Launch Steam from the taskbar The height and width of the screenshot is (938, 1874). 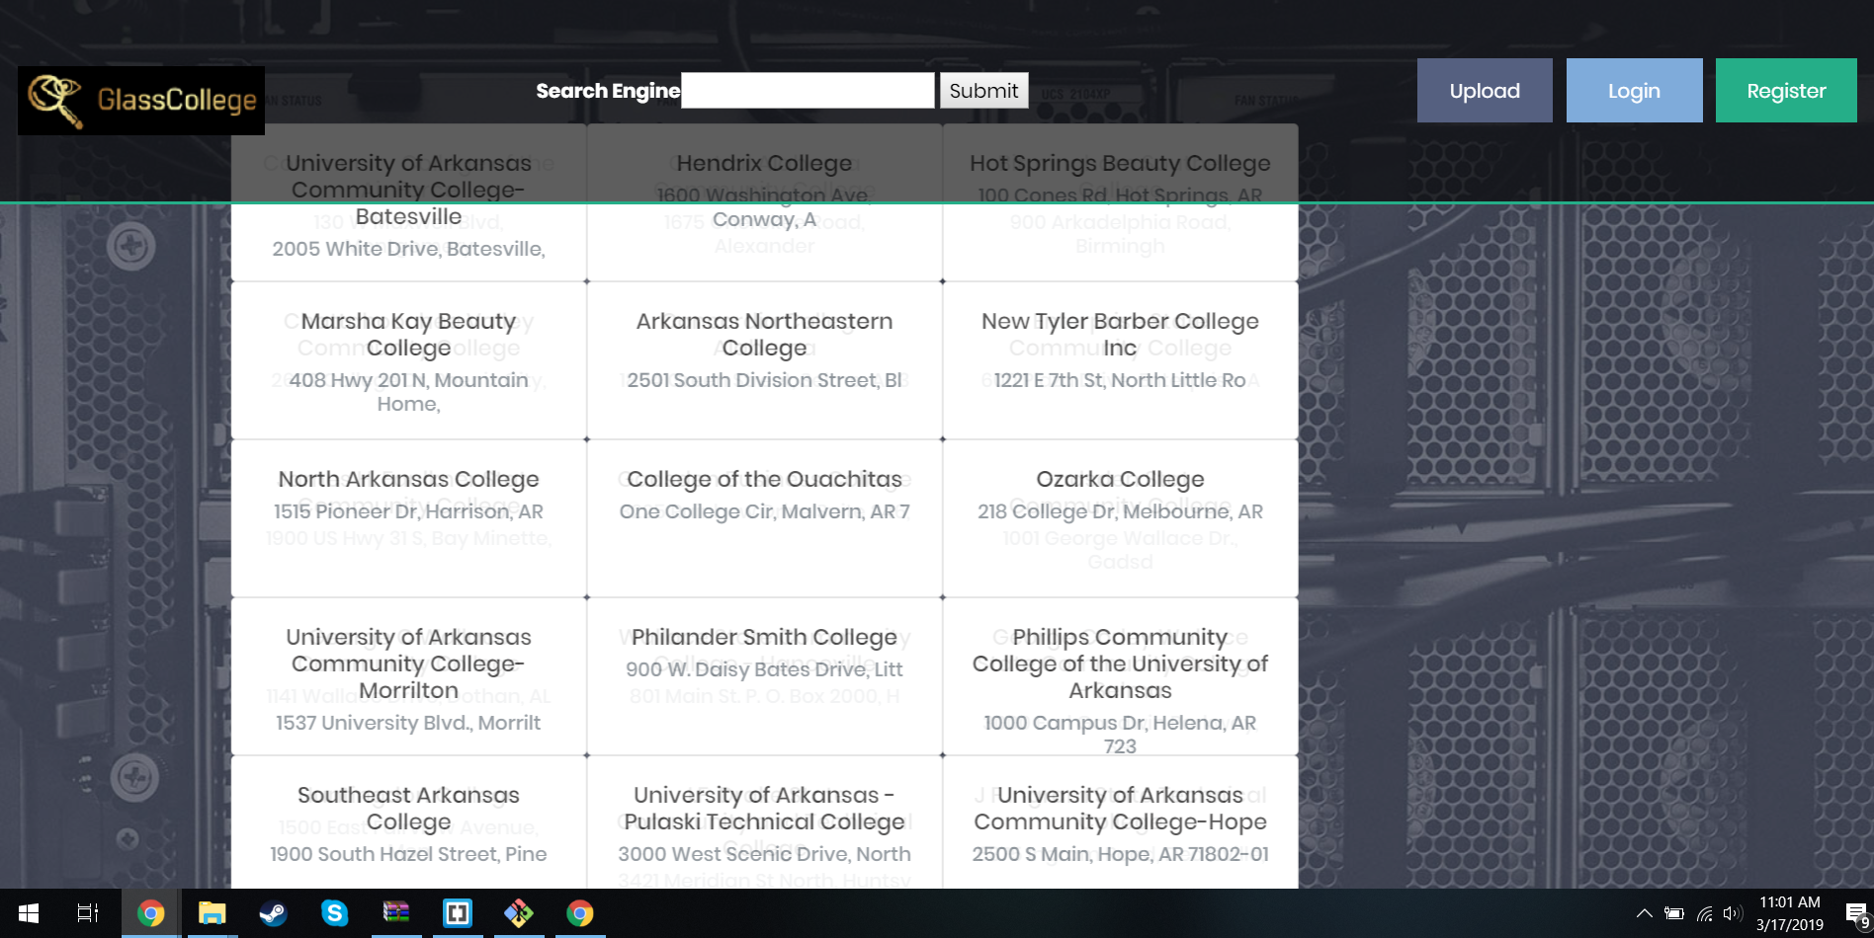[x=273, y=913]
